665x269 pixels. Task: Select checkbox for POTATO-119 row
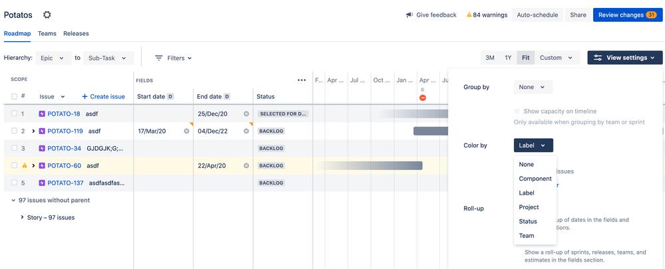point(15,131)
